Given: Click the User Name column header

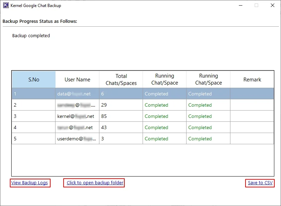Looking at the screenshot, I should click(77, 80).
